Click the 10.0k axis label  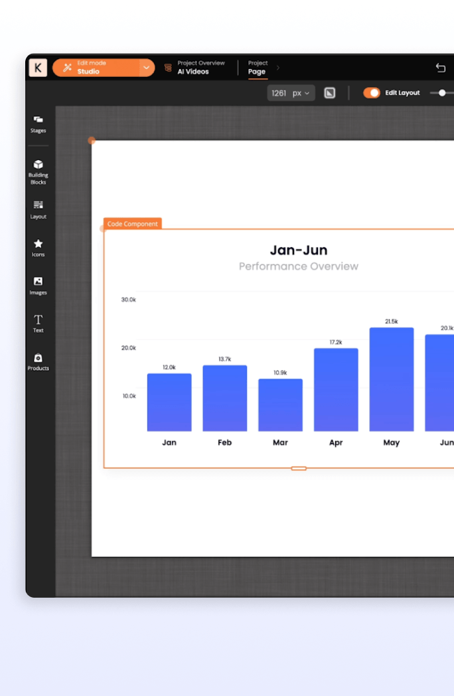tap(129, 396)
